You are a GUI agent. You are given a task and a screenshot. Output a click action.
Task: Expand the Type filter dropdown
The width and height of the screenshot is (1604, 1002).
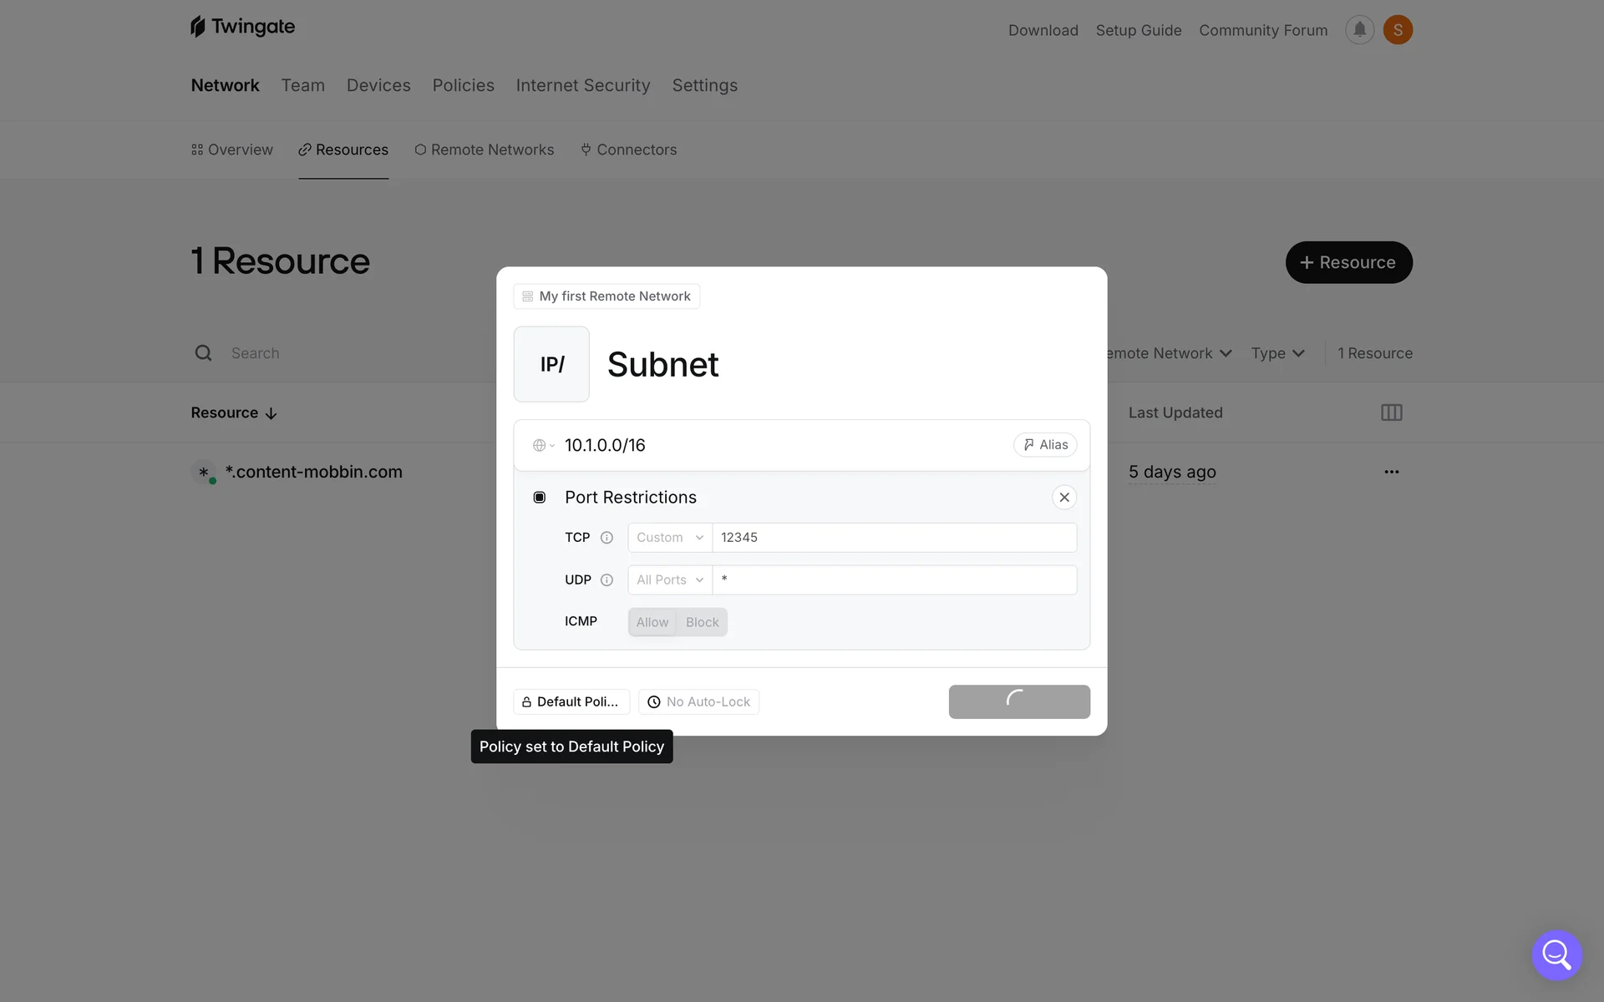click(x=1277, y=353)
